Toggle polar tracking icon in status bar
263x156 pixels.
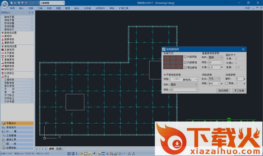tap(82, 153)
